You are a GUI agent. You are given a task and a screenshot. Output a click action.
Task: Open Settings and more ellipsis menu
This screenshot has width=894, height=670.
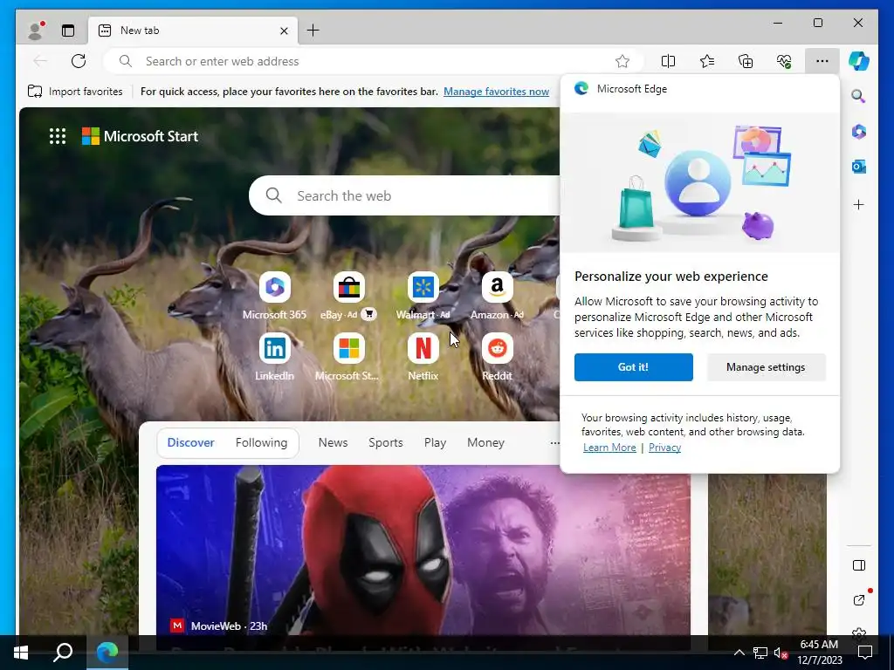pyautogui.click(x=822, y=61)
